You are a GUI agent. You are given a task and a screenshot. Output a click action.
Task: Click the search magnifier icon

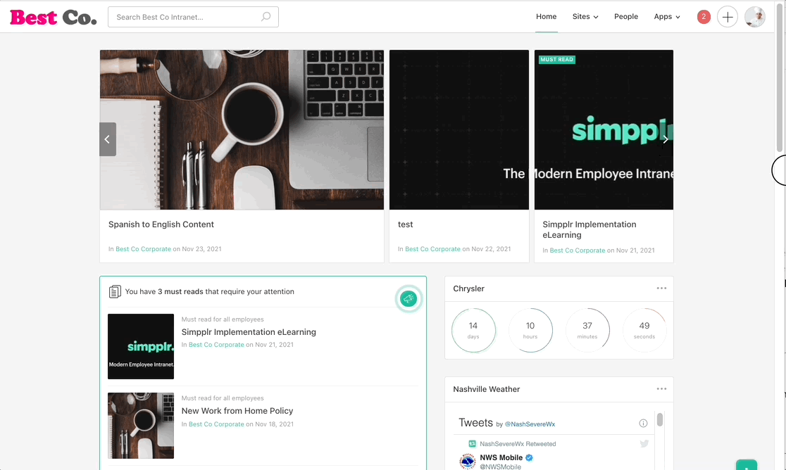(266, 17)
